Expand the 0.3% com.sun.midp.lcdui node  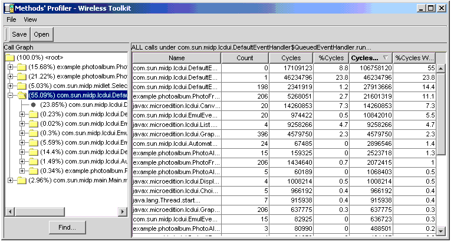pyautogui.click(x=22, y=133)
